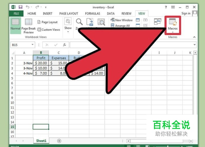Toggle View Side by Side icon
The image size is (205, 147).
145,20
